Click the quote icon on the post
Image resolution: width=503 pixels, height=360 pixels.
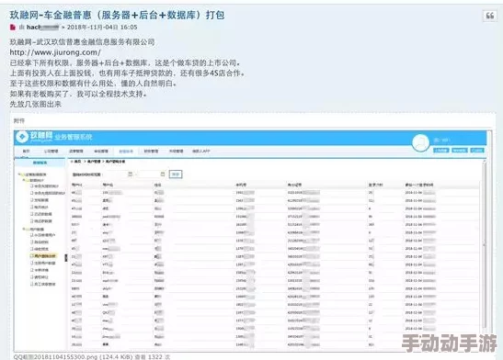(490, 16)
